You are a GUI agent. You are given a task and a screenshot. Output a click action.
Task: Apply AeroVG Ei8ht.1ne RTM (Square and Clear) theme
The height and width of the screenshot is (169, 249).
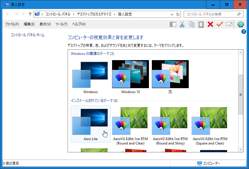(x=210, y=126)
